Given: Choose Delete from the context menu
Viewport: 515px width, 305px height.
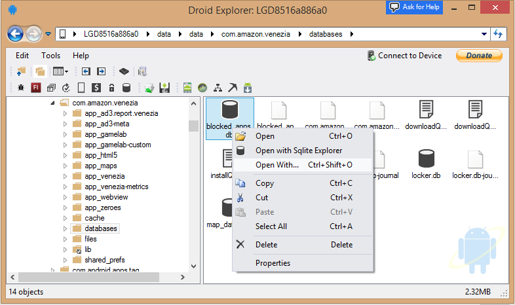Looking at the screenshot, I should [x=303, y=245].
